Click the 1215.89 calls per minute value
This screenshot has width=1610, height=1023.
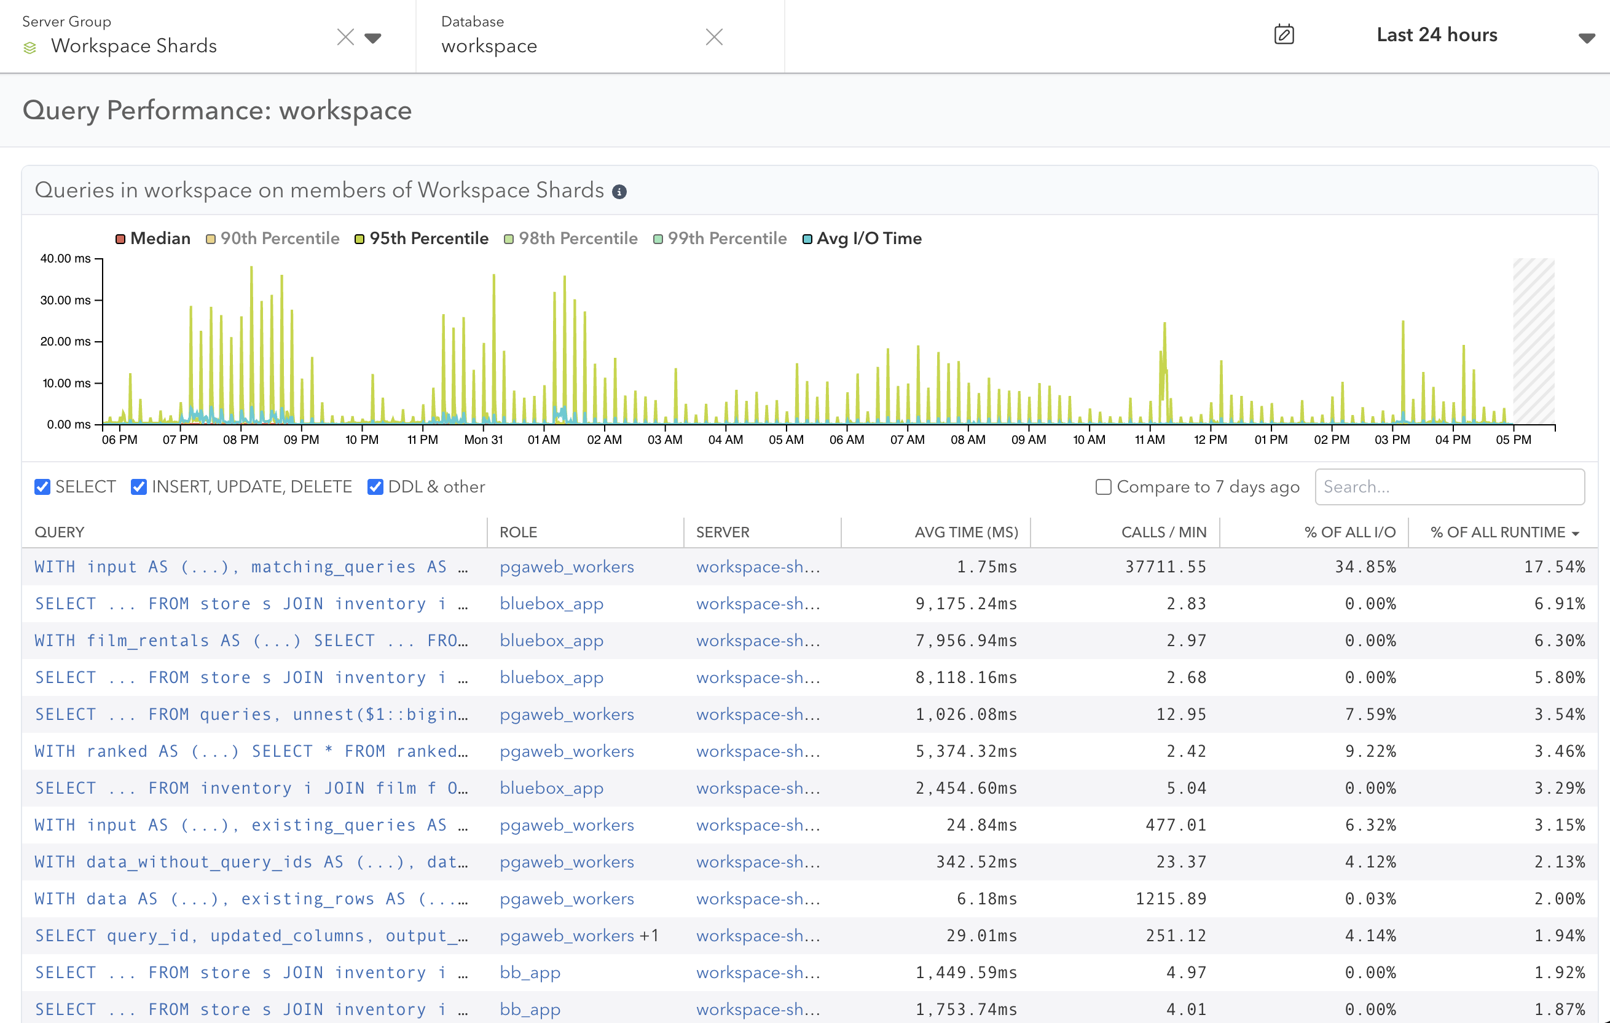tap(1171, 899)
